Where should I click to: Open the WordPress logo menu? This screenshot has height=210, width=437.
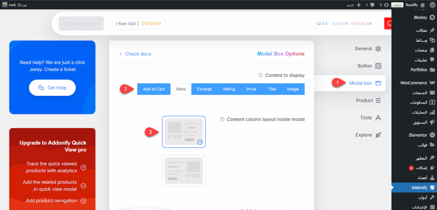[432, 5]
